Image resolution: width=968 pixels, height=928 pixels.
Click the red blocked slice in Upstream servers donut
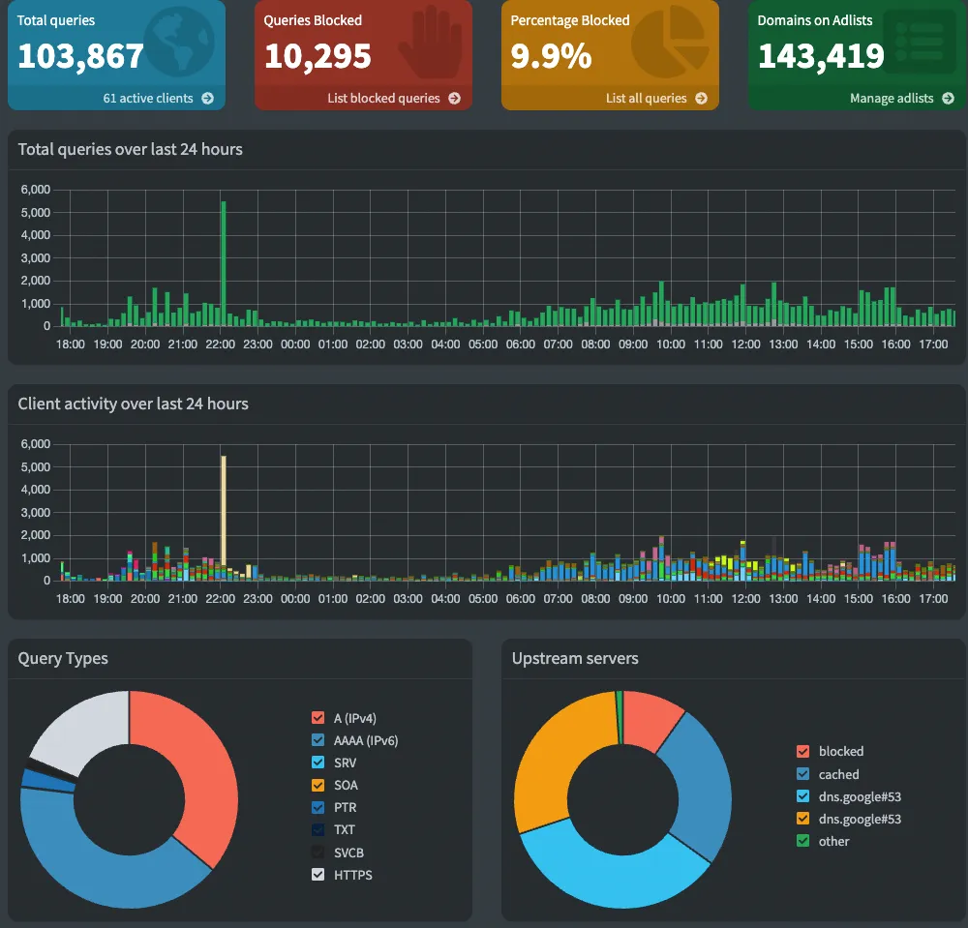tap(649, 719)
